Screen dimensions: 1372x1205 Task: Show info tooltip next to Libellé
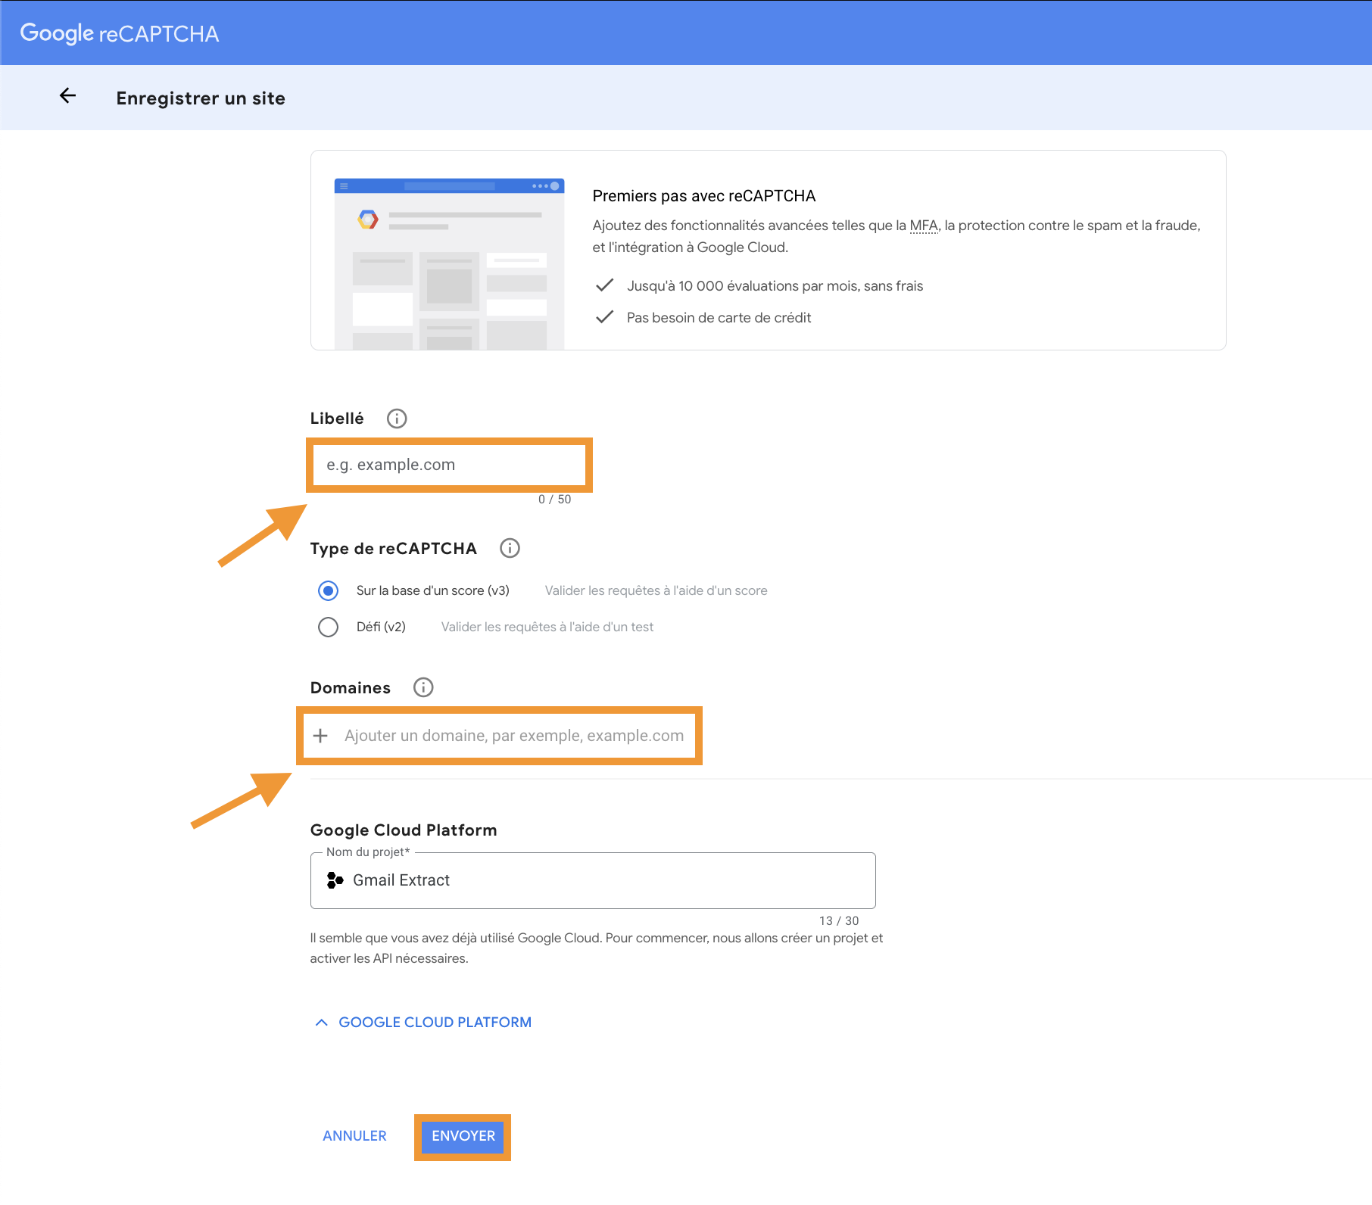click(x=397, y=419)
